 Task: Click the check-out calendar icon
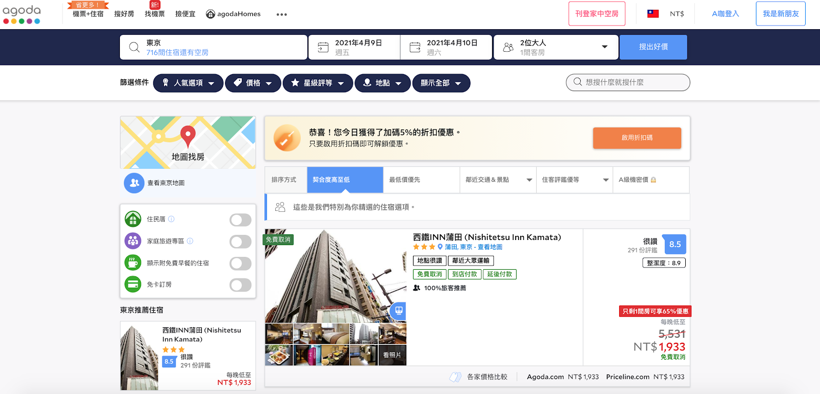[x=415, y=47]
